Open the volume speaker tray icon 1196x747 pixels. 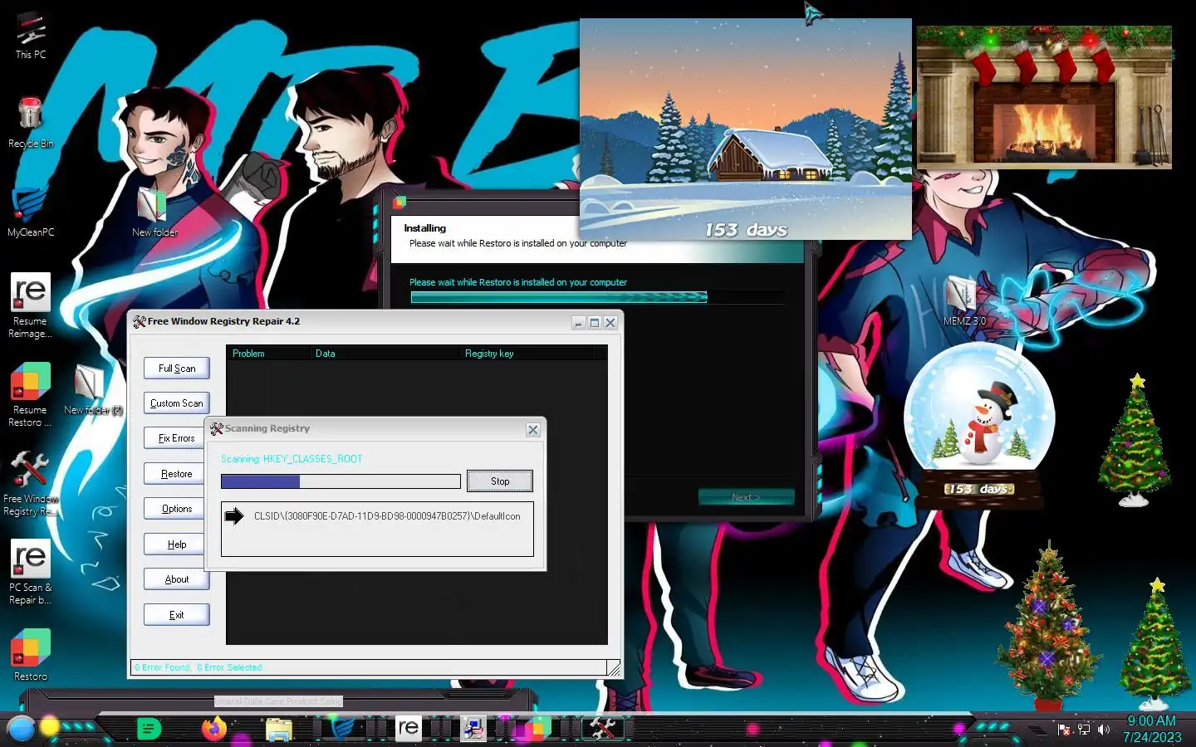1104,730
